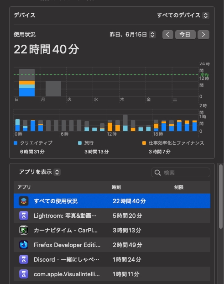This screenshot has width=224, height=284.
Task: Click the blue クリエイティブ legend swatch
Action: [x=16, y=143]
